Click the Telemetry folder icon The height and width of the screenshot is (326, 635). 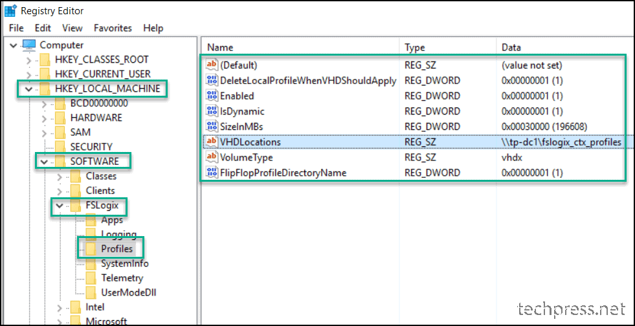[91, 278]
